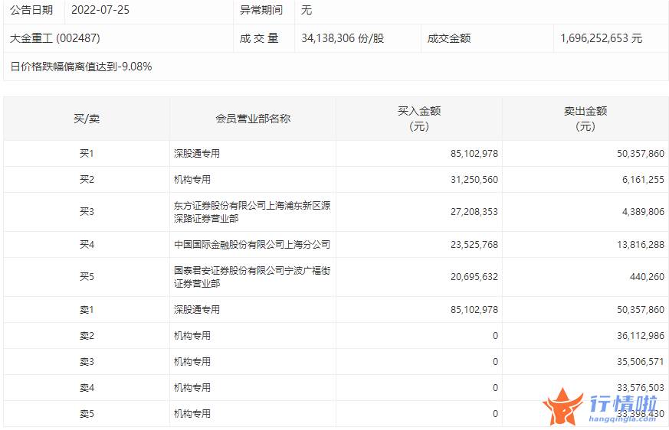
Task: Click sell amount 4,389,806
Action: tap(643, 212)
